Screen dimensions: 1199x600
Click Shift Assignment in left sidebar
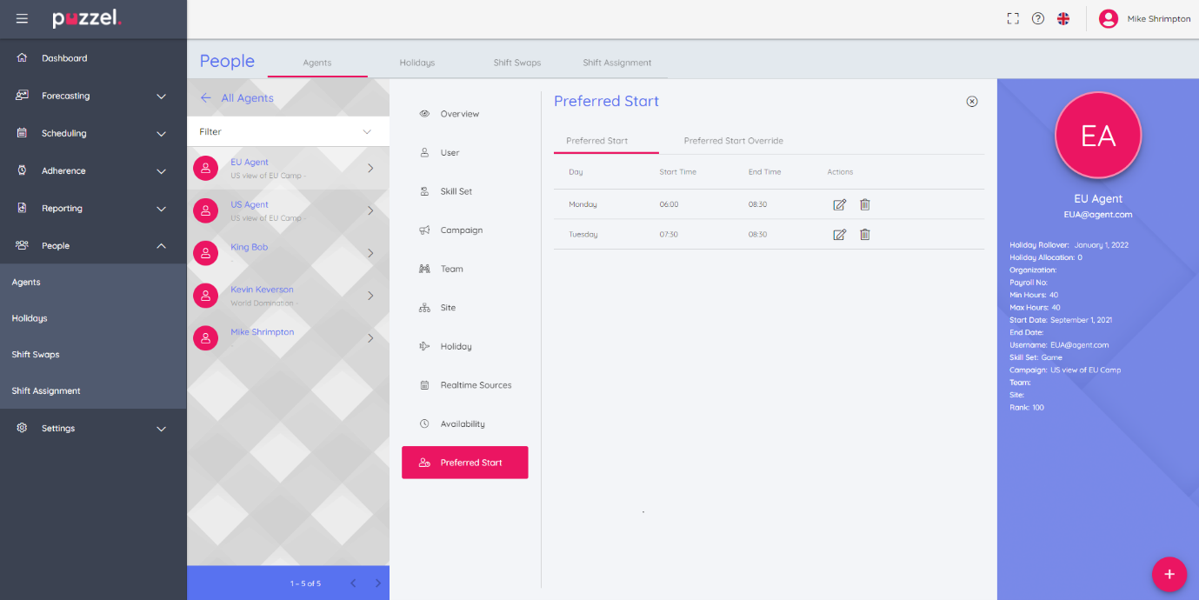pyautogui.click(x=46, y=391)
